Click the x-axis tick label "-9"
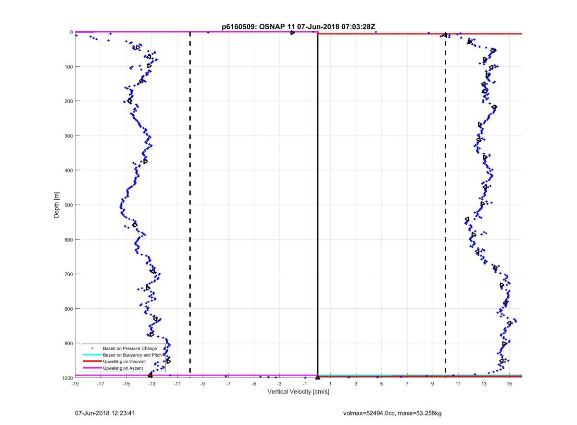This screenshot has height=425, width=577. coord(202,384)
